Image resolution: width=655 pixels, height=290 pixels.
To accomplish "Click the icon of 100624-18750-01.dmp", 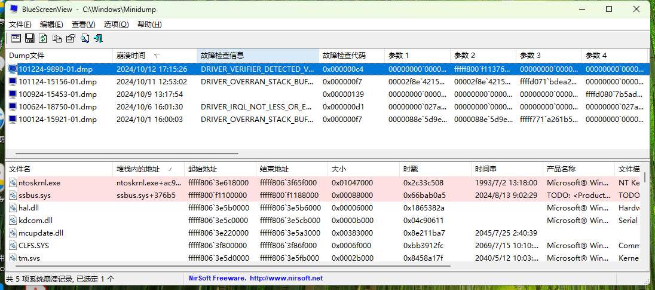I will tap(13, 106).
